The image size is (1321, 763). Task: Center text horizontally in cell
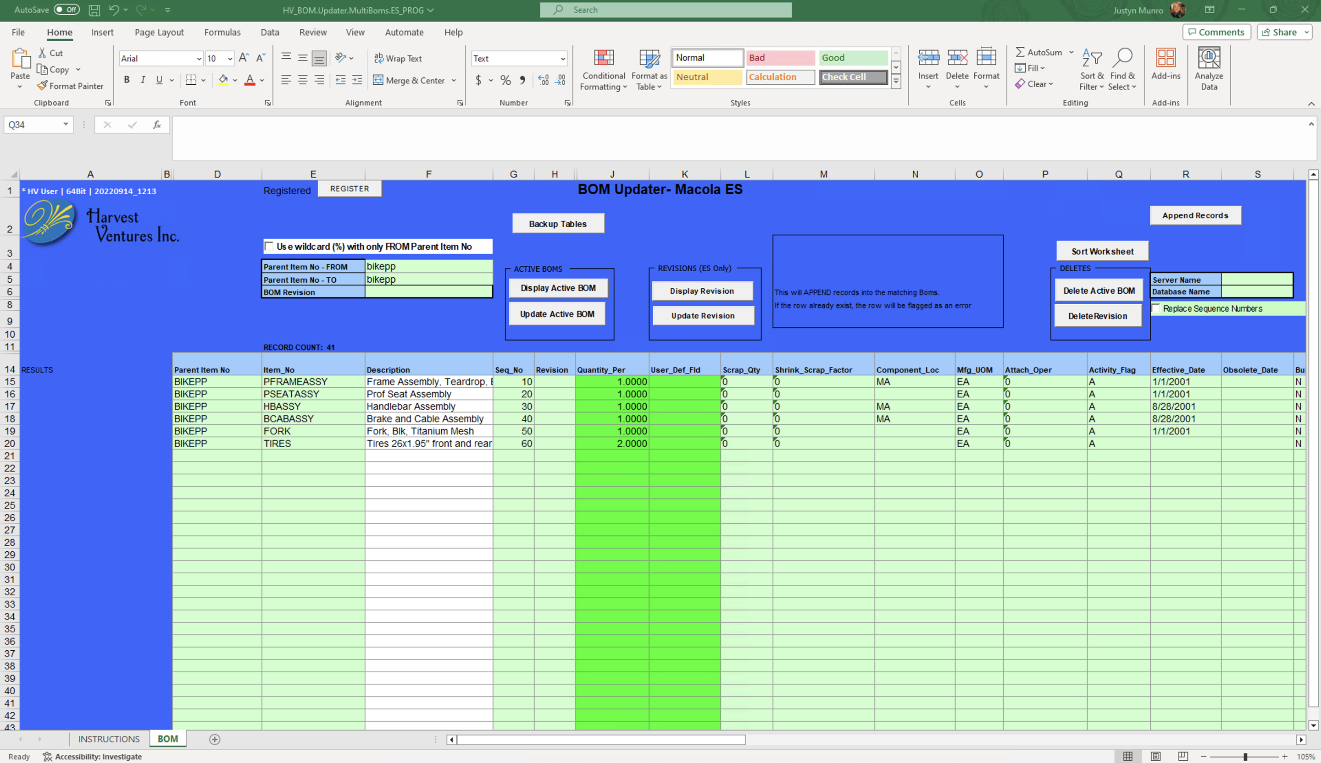coord(302,80)
